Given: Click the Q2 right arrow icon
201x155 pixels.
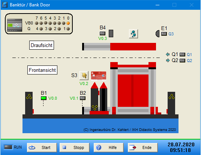Looking at the screenshot, I should tap(168, 60).
